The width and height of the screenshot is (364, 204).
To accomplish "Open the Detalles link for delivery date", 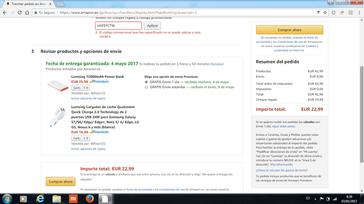I will (x=217, y=64).
